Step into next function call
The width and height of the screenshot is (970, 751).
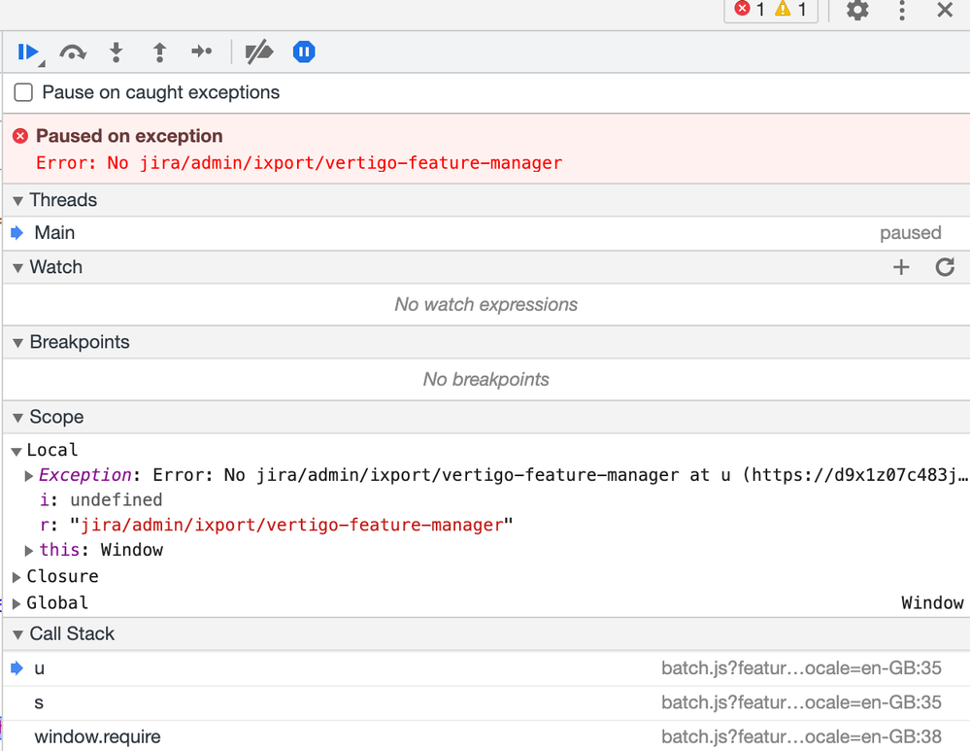[x=116, y=52]
